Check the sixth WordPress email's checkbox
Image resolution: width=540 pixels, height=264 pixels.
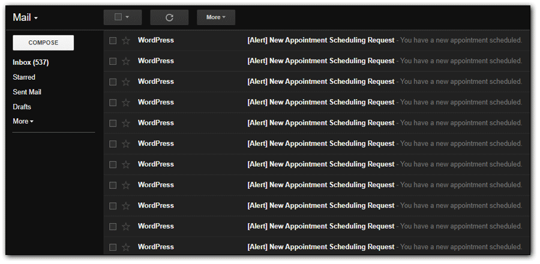113,144
